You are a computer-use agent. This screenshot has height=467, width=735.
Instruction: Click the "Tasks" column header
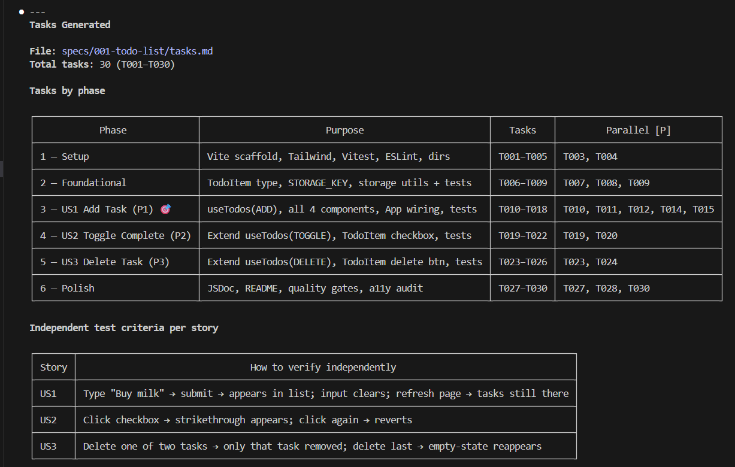522,130
